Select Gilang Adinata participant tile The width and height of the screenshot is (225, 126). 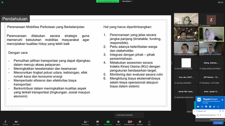(211, 63)
